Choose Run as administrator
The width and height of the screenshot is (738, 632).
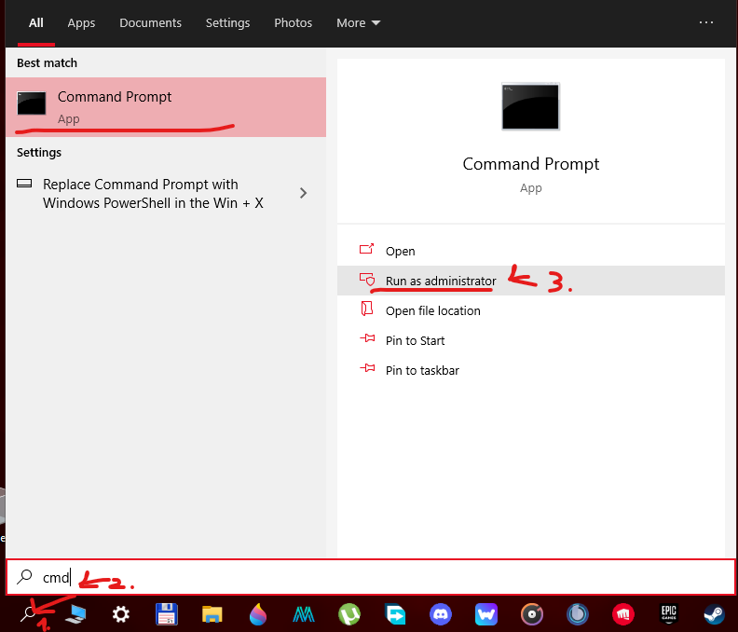click(x=531, y=281)
